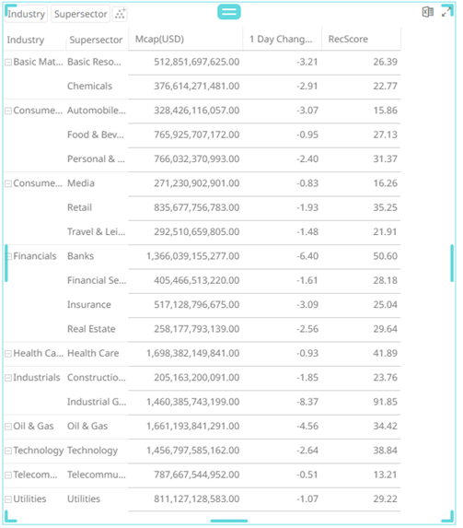Select the Supersector breakdown pill
Image resolution: width=463 pixels, height=528 pixels.
(80, 14)
